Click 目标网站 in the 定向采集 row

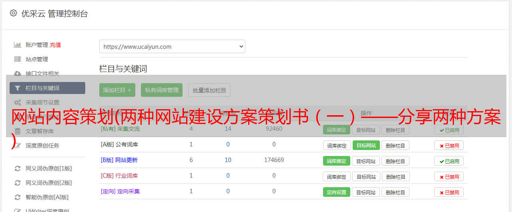[x=366, y=192]
